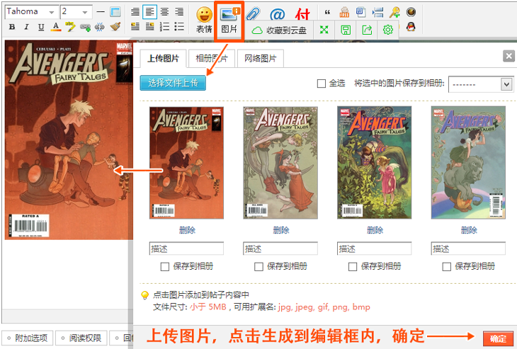517x349 pixels.
Task: Check the 全选 select-all checkbox
Action: click(x=321, y=84)
